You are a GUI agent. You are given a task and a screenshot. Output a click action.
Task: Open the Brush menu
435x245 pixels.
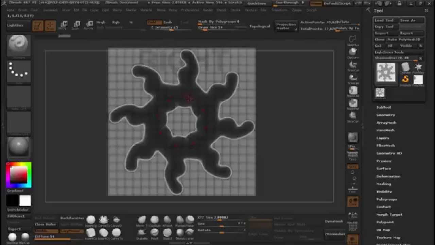click(22, 10)
